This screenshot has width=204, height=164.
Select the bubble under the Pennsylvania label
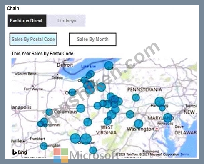(x=136, y=97)
